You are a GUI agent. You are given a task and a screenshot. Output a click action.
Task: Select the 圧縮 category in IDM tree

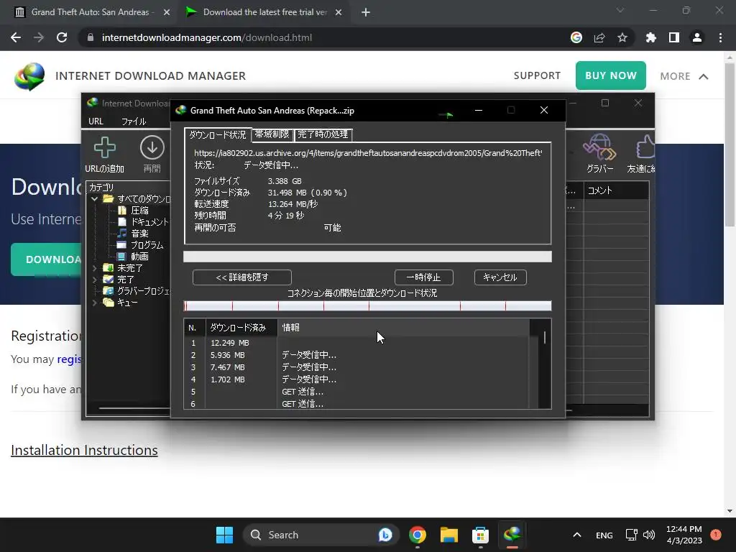click(x=139, y=211)
